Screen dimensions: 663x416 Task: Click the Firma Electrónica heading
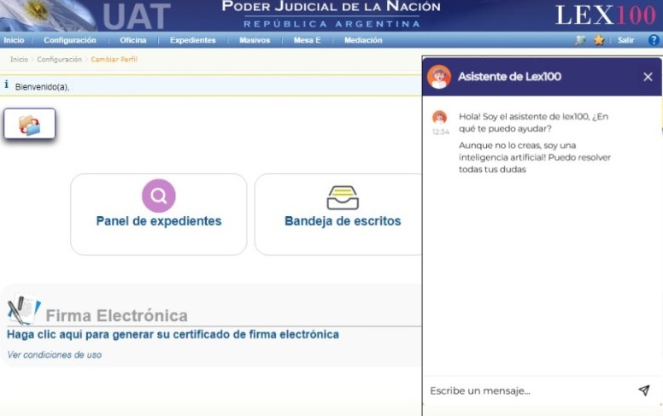(x=117, y=316)
